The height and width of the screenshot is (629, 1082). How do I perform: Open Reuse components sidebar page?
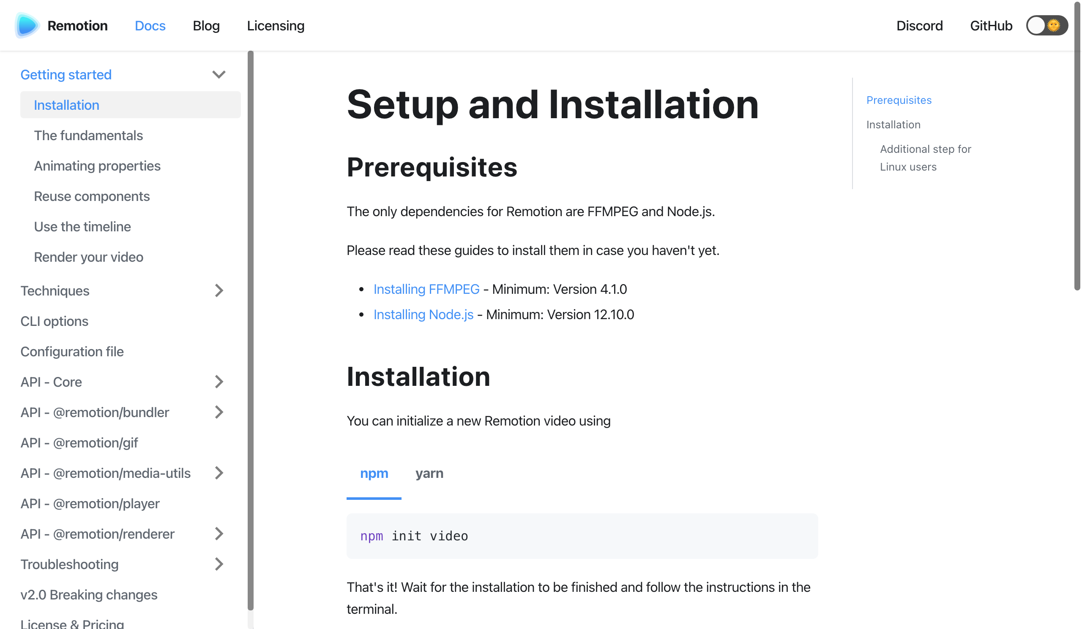click(x=92, y=196)
